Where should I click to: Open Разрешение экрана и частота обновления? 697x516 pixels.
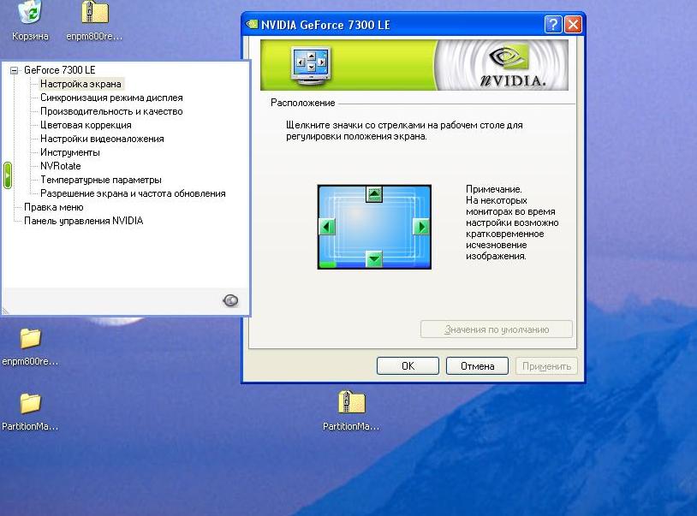[x=133, y=193]
